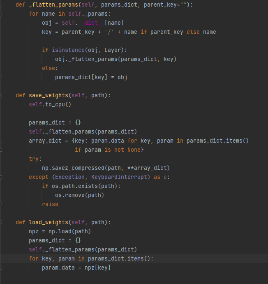The image size is (268, 284).
Task: Click 'param.data = npz[key]' line
Action: (x=76, y=268)
